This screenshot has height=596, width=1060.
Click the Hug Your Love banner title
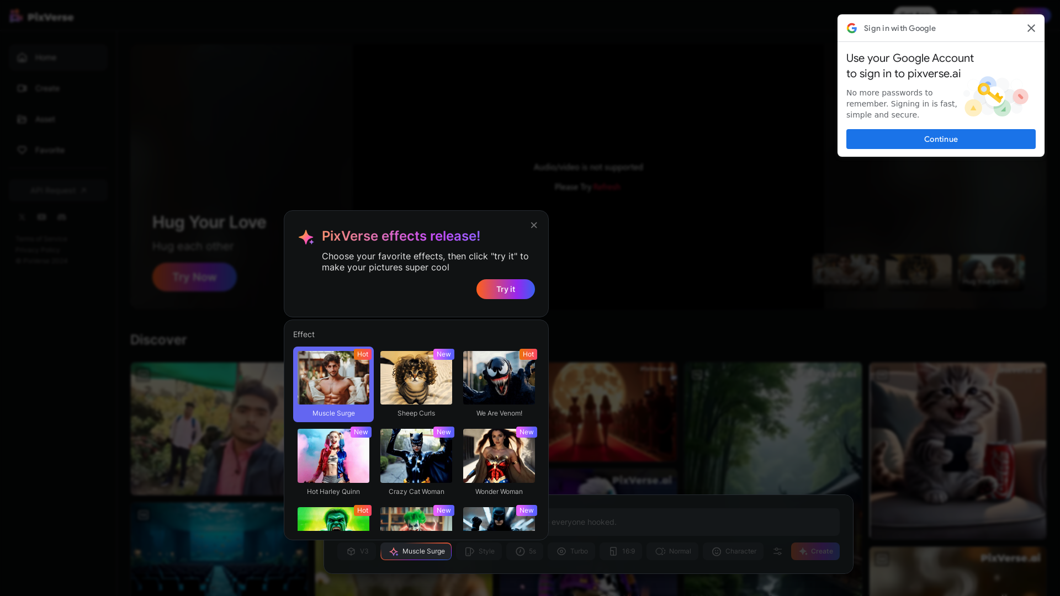(x=209, y=222)
